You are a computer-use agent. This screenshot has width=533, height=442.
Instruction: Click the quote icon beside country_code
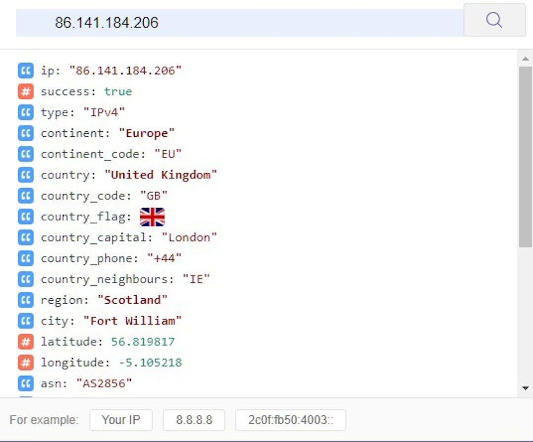coord(26,196)
